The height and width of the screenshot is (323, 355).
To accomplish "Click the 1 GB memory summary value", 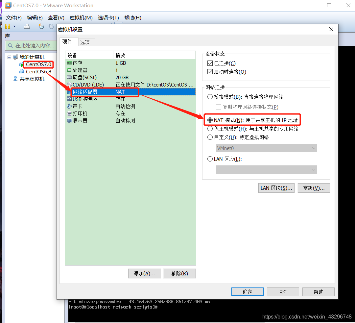I will click(121, 63).
